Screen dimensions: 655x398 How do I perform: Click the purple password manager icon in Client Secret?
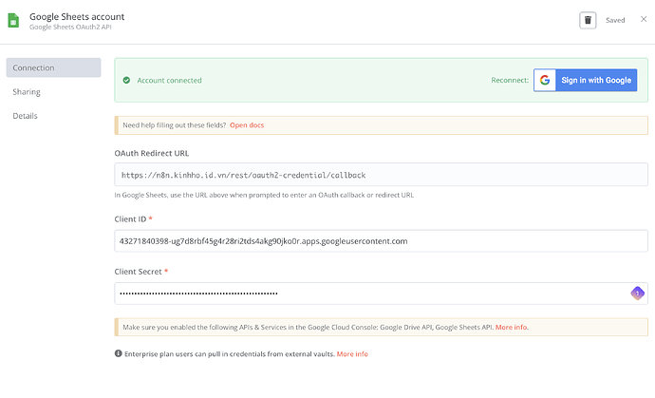pos(637,294)
